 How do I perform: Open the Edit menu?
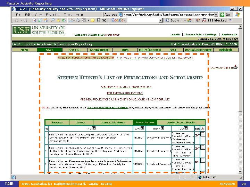click(28, 15)
